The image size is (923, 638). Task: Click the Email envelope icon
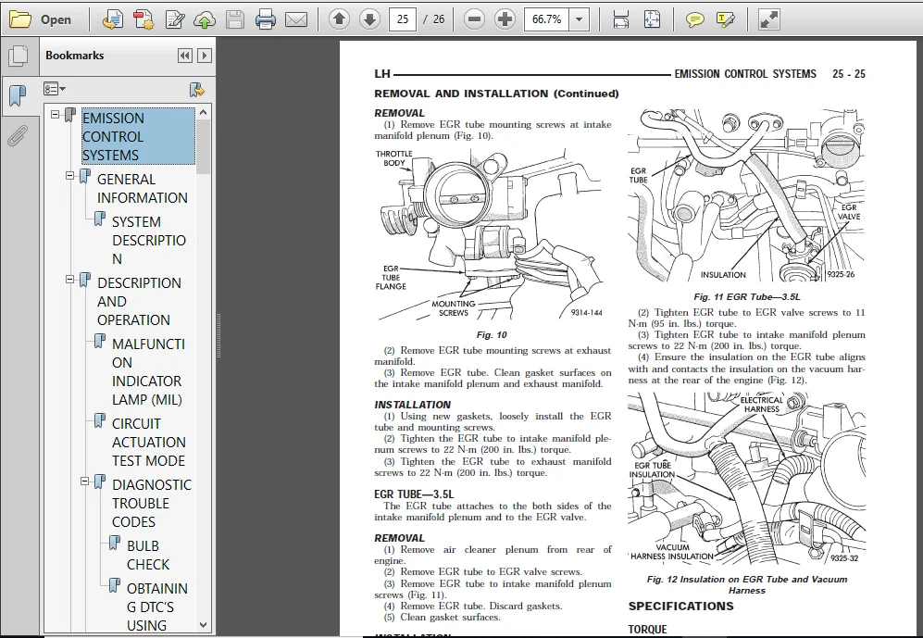coord(296,19)
